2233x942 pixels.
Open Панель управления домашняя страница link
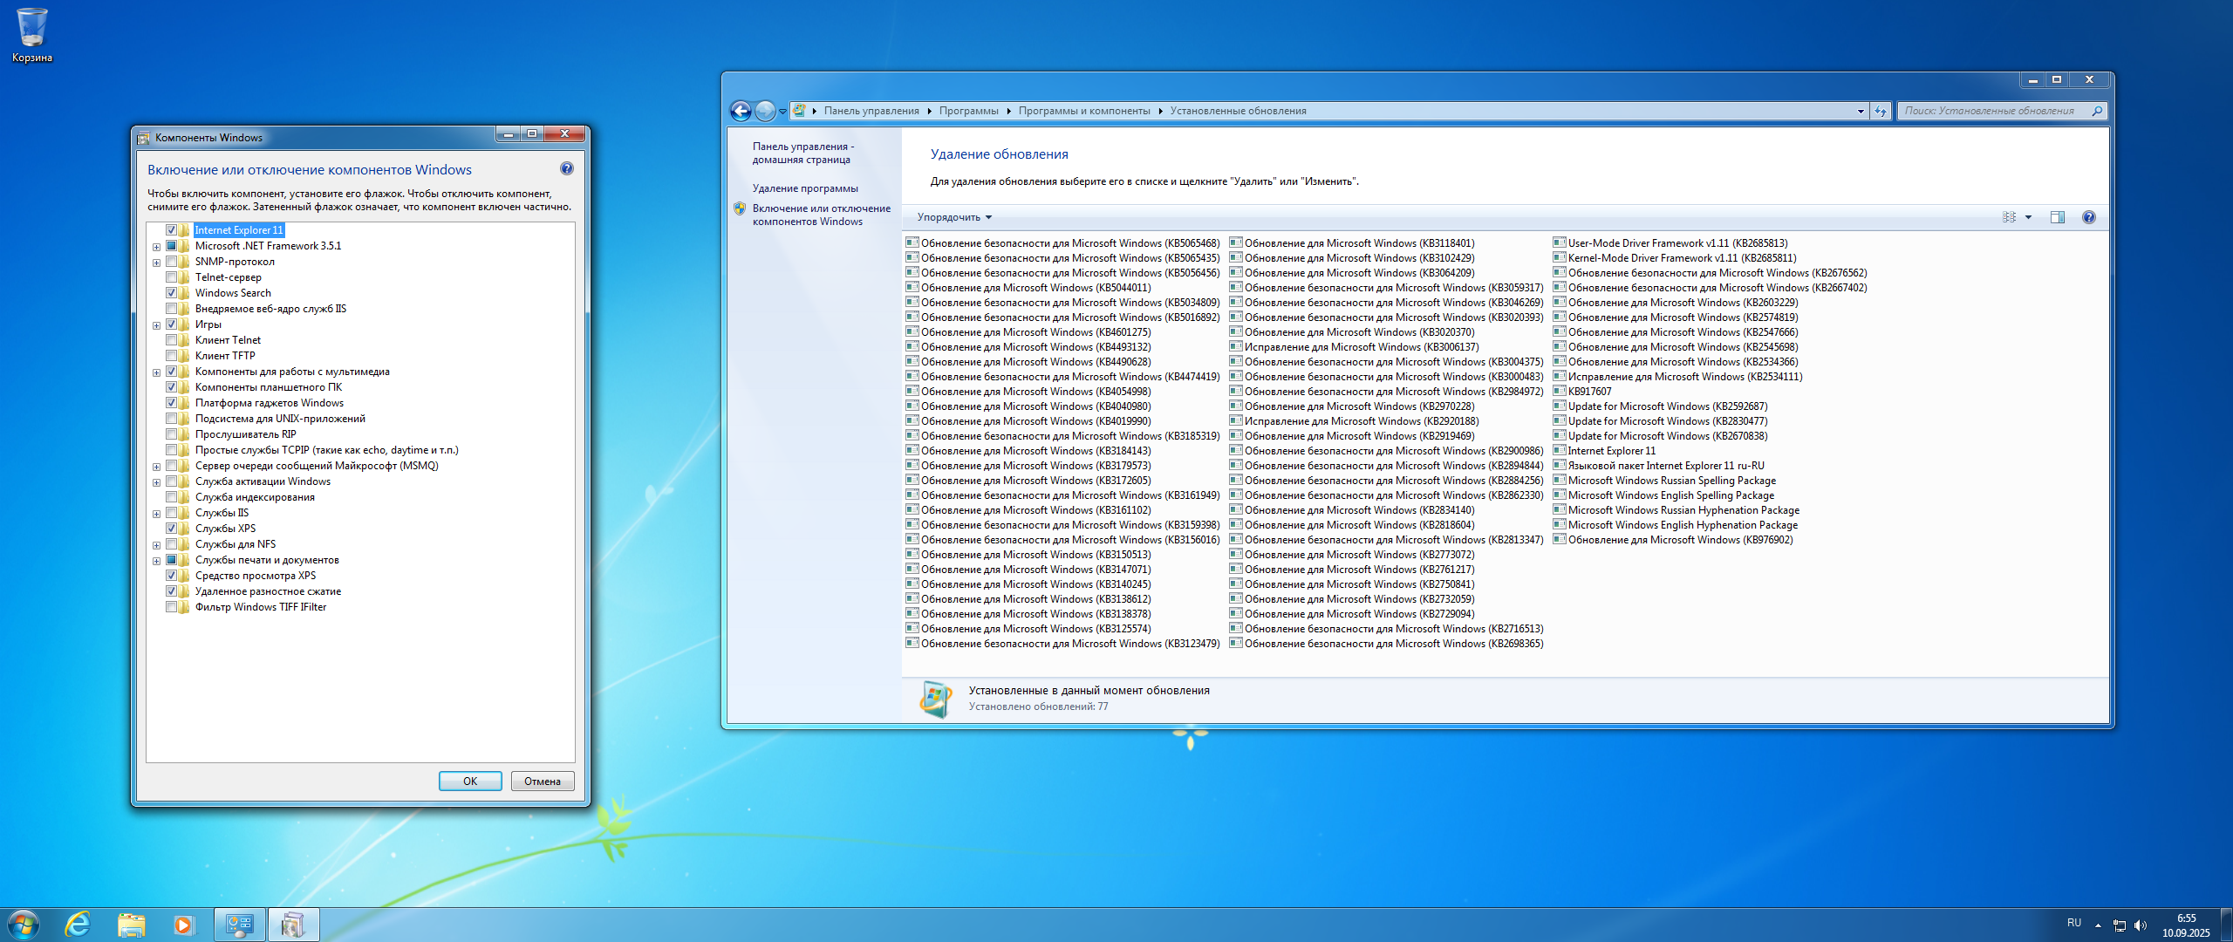[x=802, y=153]
